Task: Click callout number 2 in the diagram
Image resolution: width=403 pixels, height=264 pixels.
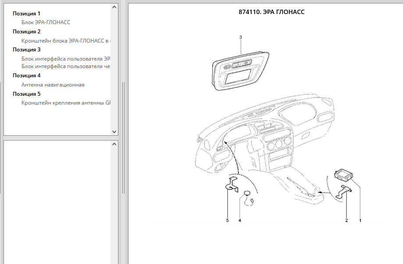Action: point(346,221)
